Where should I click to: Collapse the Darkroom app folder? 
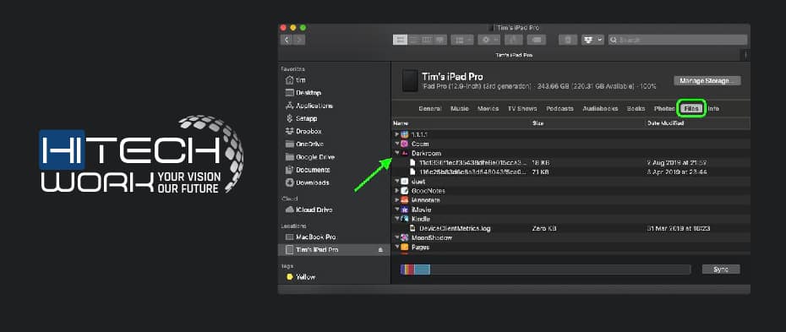pos(397,153)
